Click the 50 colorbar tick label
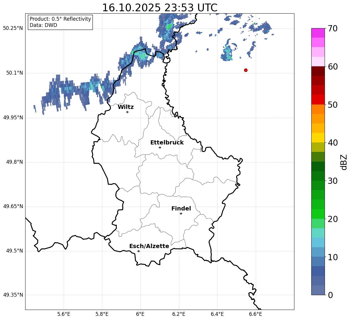 click(x=332, y=105)
